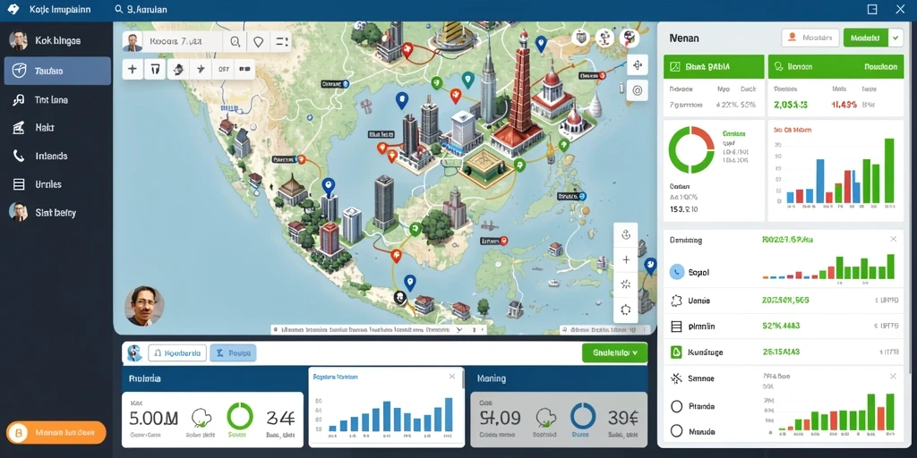Screen dimensions: 917x458
Task: Click the sparkle icon in the map's right tool stack
Action: coord(626,284)
